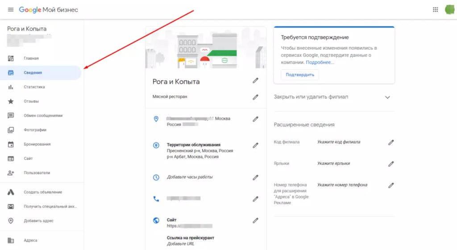Click Укажите код филиала placeholder
Image resolution: width=457 pixels, height=250 pixels.
[339, 142]
